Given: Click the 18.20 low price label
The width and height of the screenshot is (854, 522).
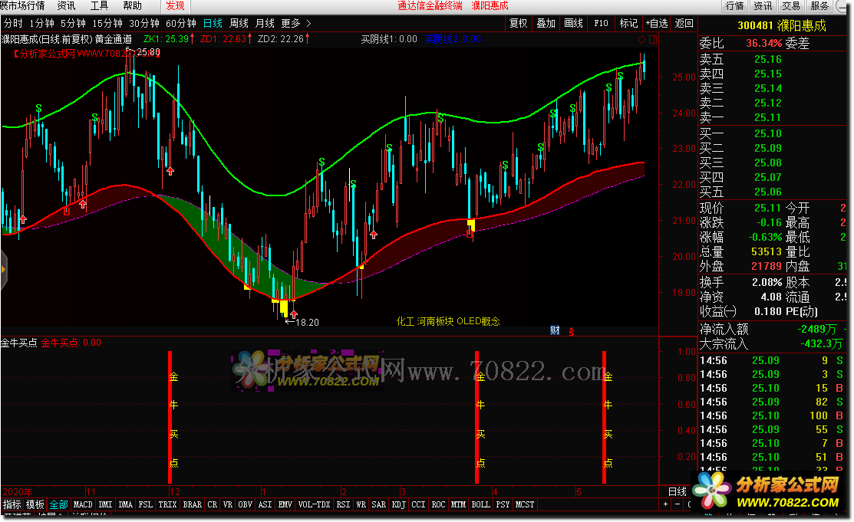Looking at the screenshot, I should pyautogui.click(x=307, y=322).
